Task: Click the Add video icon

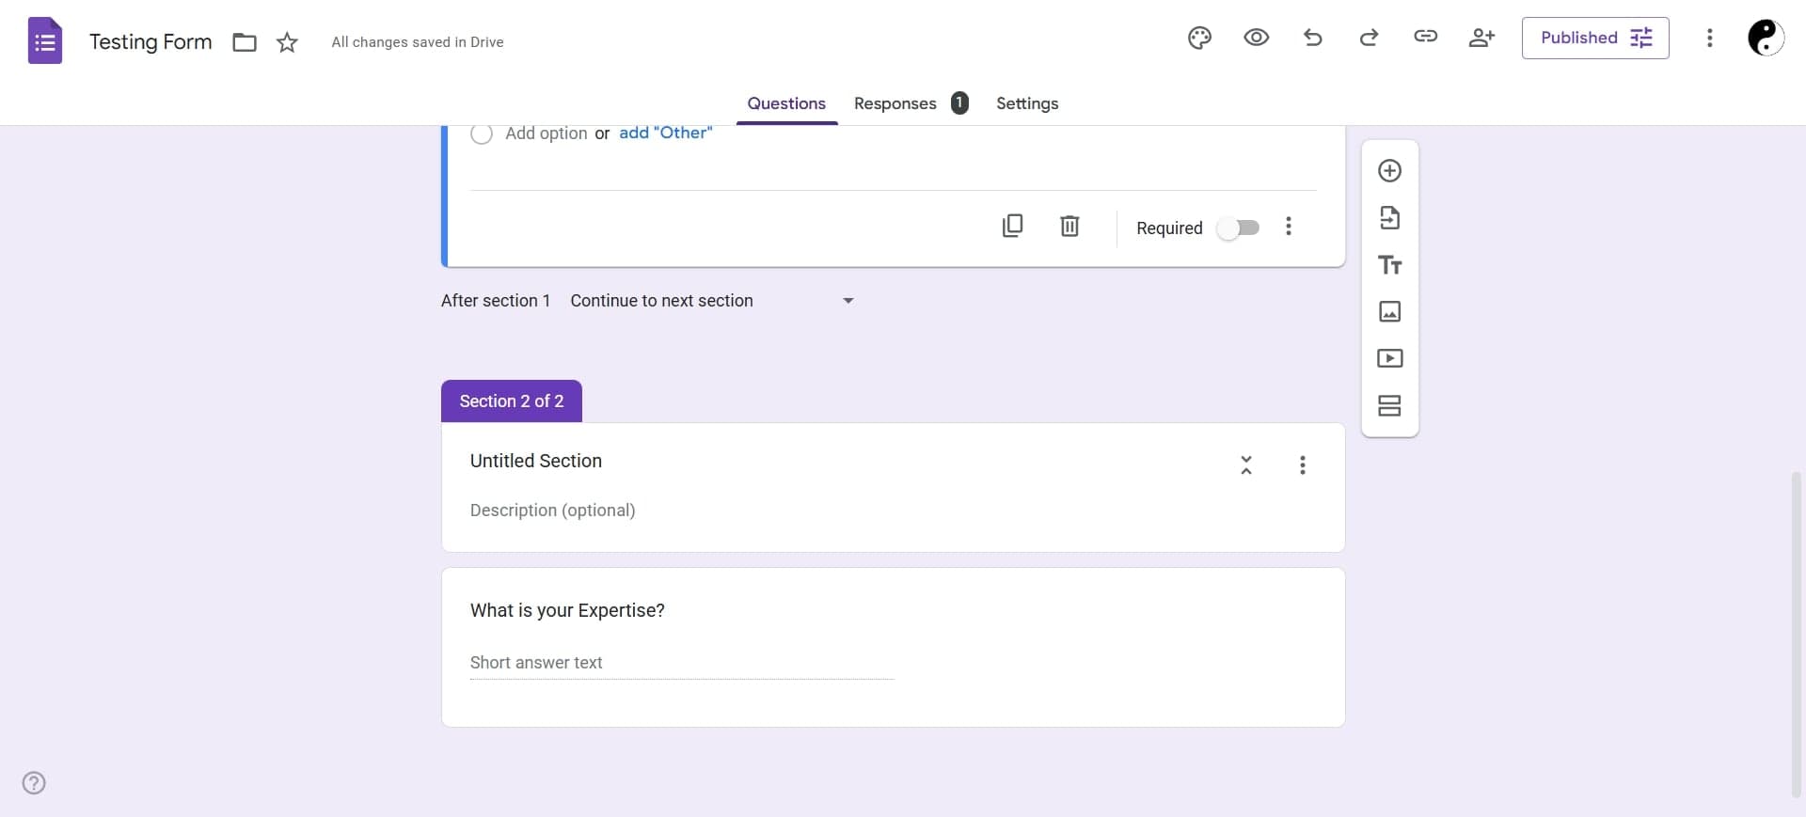Action: point(1389,359)
